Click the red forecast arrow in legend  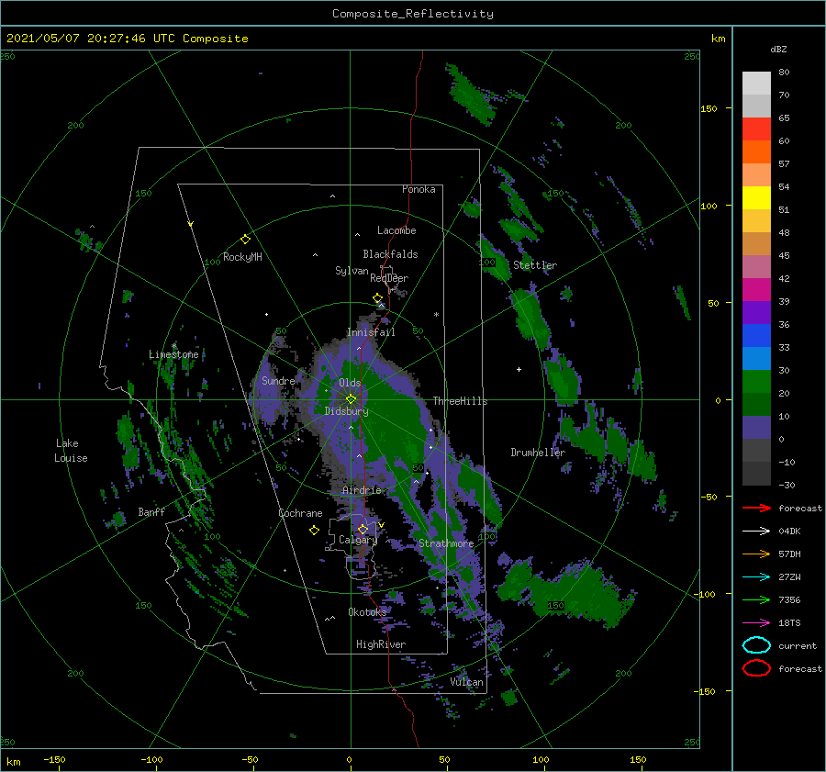click(756, 508)
